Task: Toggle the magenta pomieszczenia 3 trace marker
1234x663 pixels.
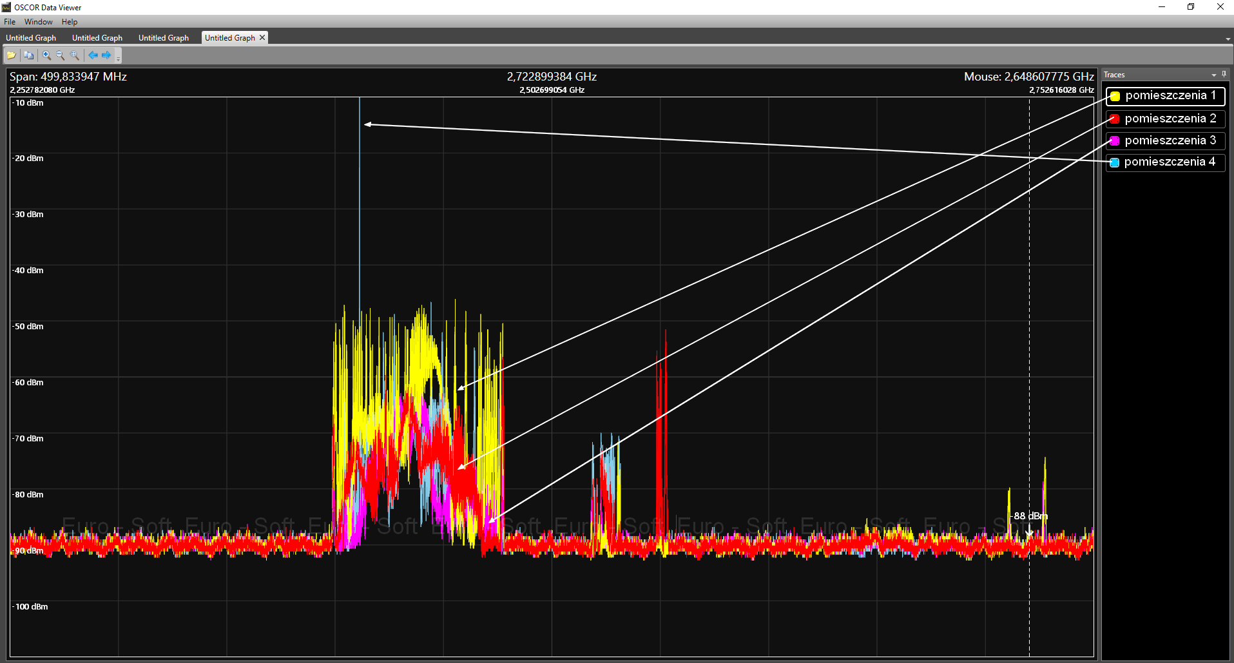Action: click(x=1115, y=141)
